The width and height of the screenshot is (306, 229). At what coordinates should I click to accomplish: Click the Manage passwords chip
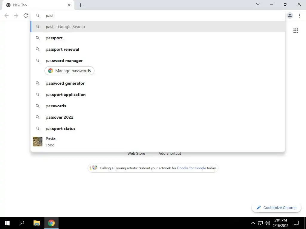pyautogui.click(x=69, y=71)
